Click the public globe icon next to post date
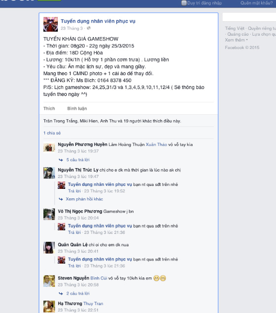 tap(89, 28)
